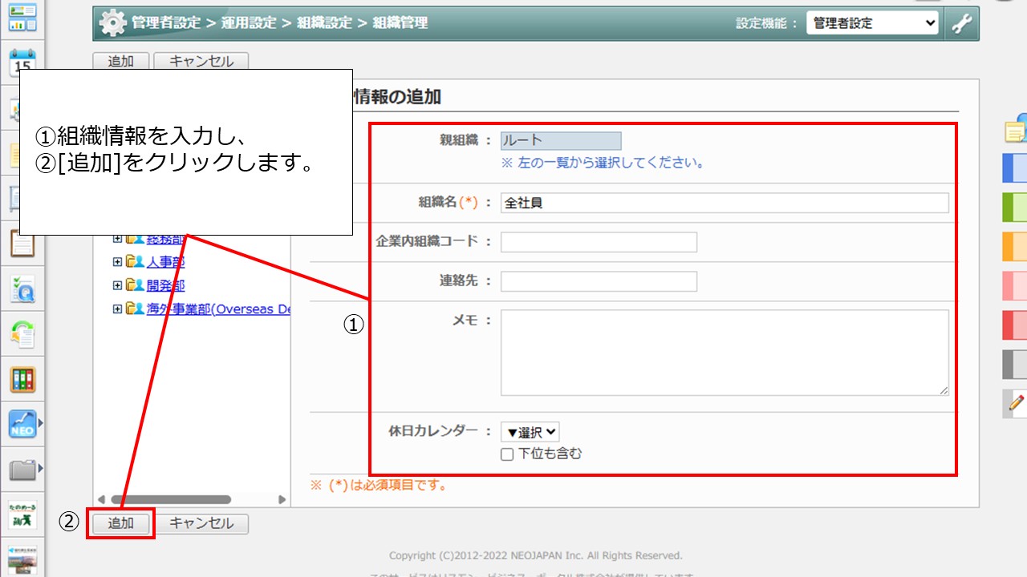Expand the 海外事業部 tree node
This screenshot has width=1027, height=577.
(117, 309)
